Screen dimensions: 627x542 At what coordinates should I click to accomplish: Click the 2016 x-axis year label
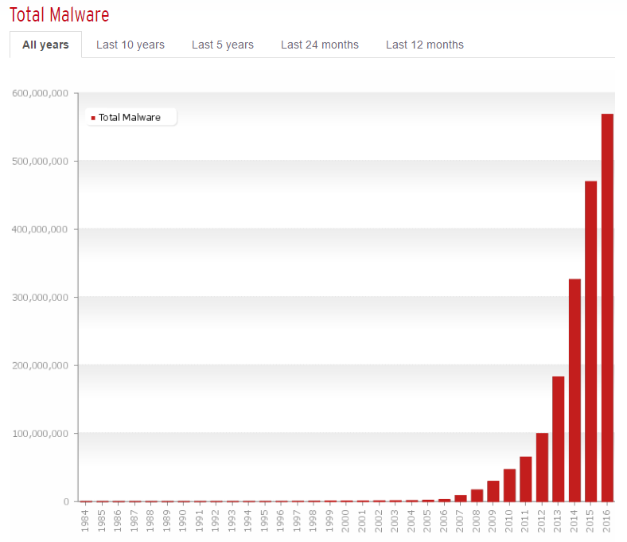tap(607, 520)
